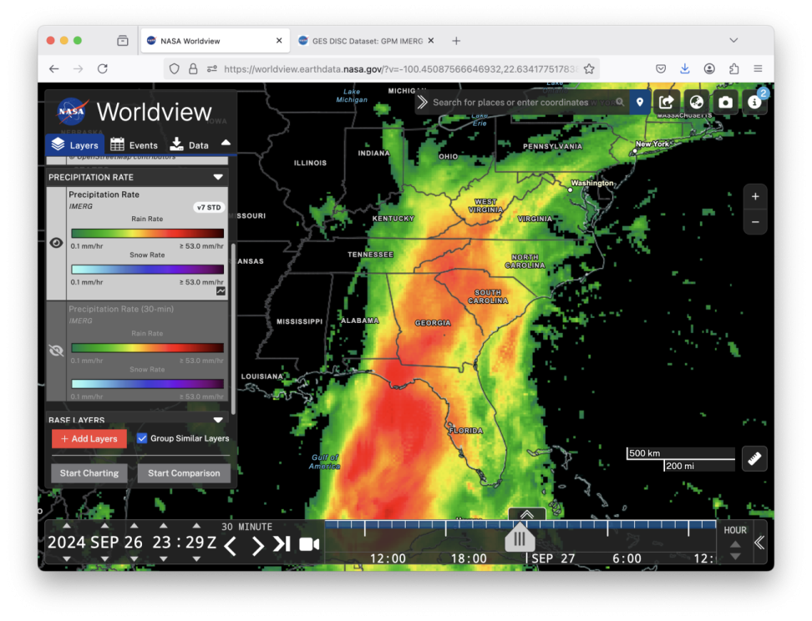This screenshot has height=621, width=812.
Task: Go back in browser history
Action: pyautogui.click(x=53, y=68)
